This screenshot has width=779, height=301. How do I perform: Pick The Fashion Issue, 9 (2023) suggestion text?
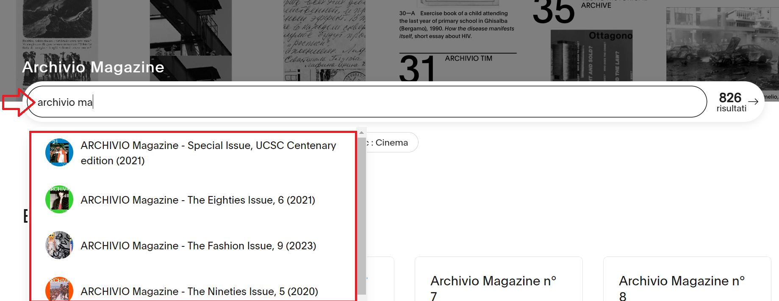point(198,246)
